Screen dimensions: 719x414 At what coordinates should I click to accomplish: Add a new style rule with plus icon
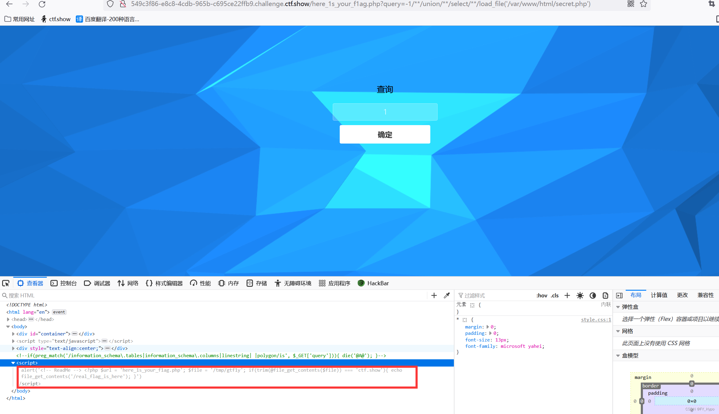(567, 296)
